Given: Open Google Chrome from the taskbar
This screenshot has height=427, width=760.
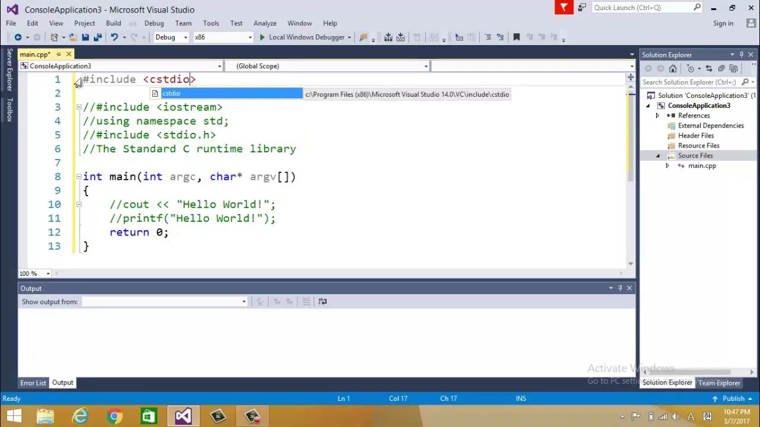Looking at the screenshot, I should tap(115, 416).
